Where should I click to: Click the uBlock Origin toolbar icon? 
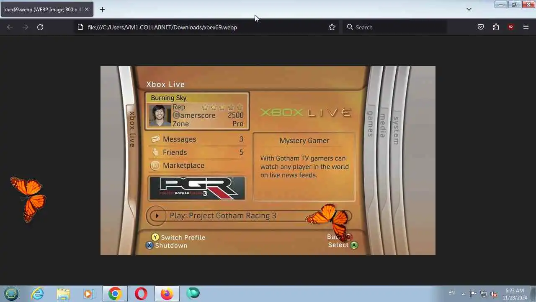(510, 27)
